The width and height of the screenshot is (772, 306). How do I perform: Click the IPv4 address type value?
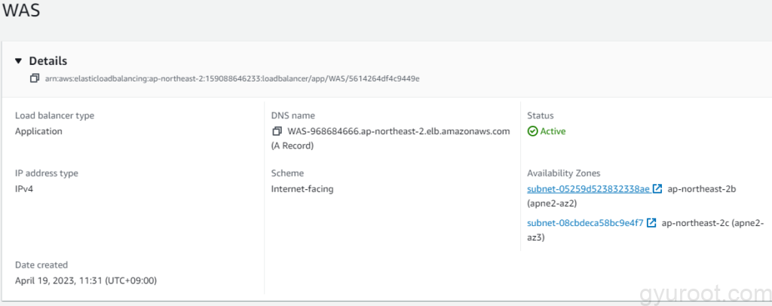click(24, 188)
